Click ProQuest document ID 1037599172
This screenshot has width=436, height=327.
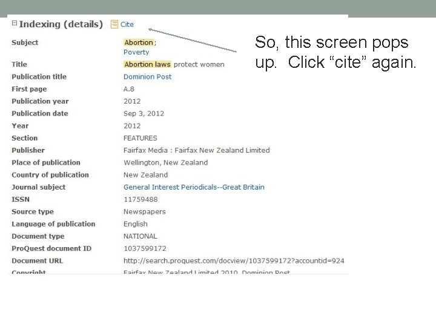[145, 249]
